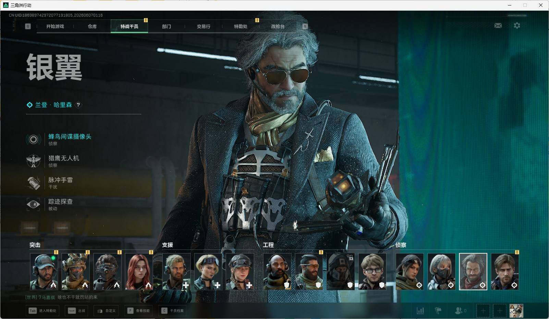Open the mail envelope icon
Image resolution: width=549 pixels, height=319 pixels.
click(x=498, y=25)
